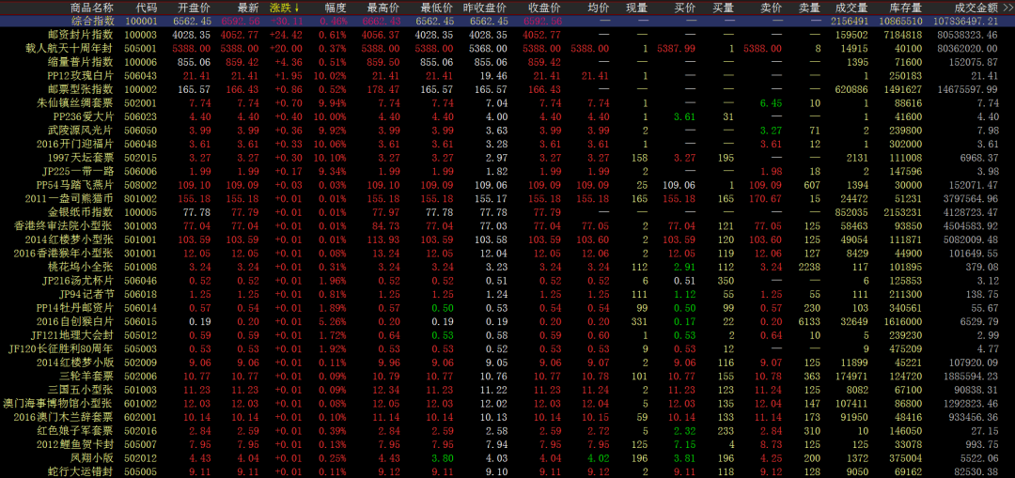Sort by 昨收盘价 column header
This screenshot has height=478, width=1015.
[486, 8]
